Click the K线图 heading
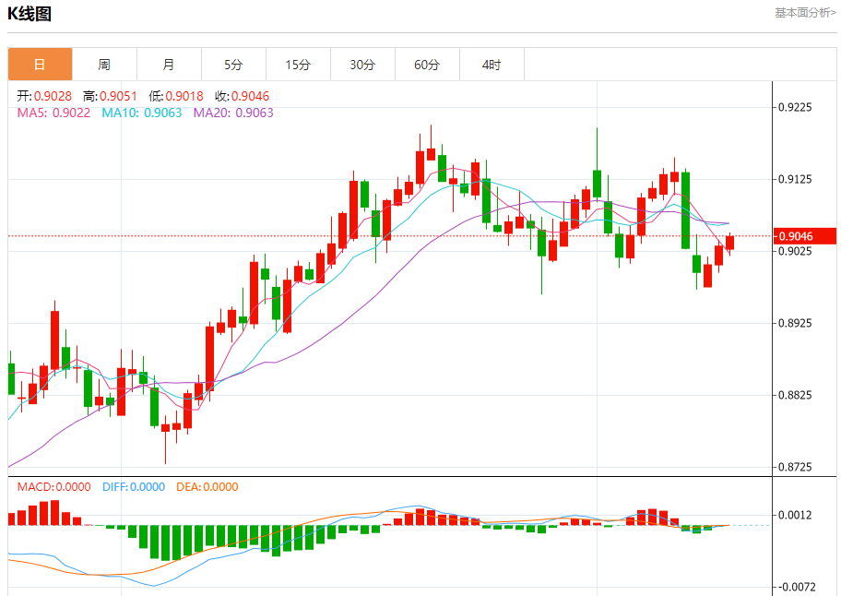Image resolution: width=841 pixels, height=596 pixels. click(x=30, y=14)
